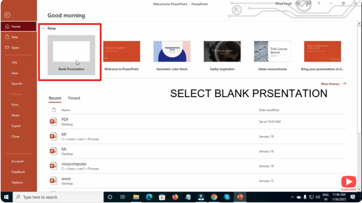Open the taskbar clock showing 11:46 AM
Screen dimensions: 362x203
point(339,197)
